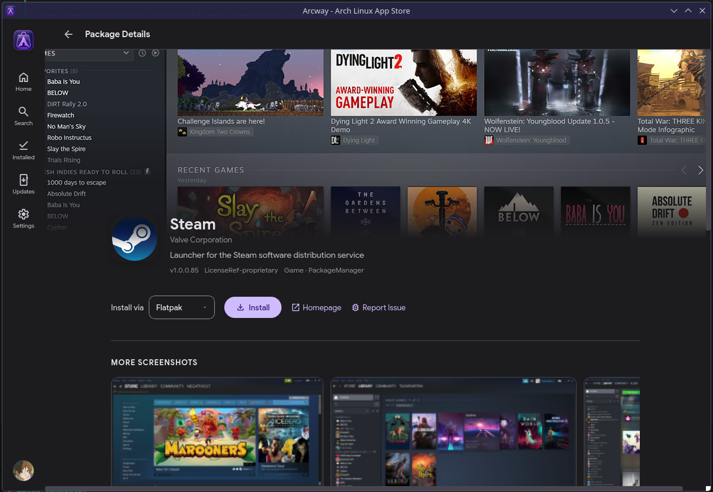Click 'Challenge Islands are here!' banner caption
The height and width of the screenshot is (492, 713).
(221, 121)
